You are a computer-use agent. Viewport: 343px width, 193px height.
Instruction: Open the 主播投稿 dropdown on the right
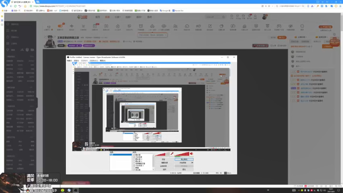pyautogui.click(x=301, y=37)
